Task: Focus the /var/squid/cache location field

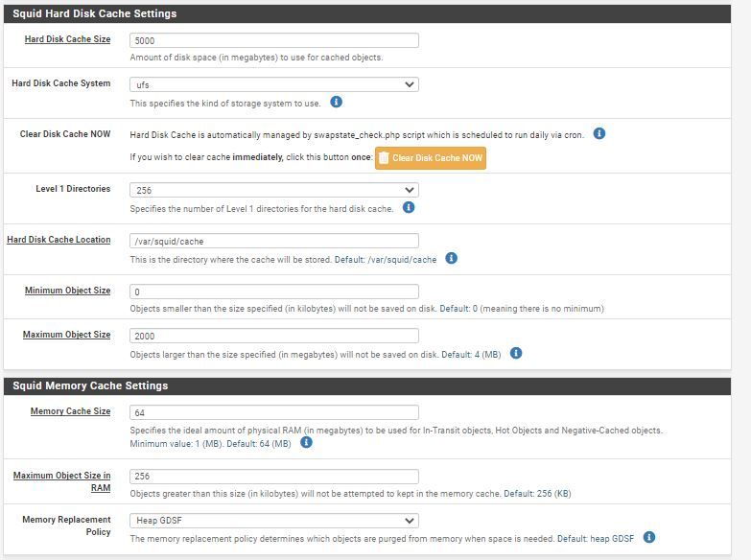Action: [x=274, y=241]
